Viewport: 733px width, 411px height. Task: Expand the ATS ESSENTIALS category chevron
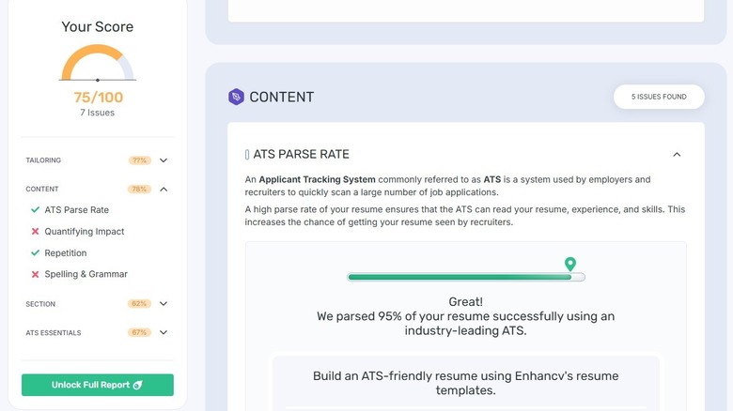click(164, 332)
